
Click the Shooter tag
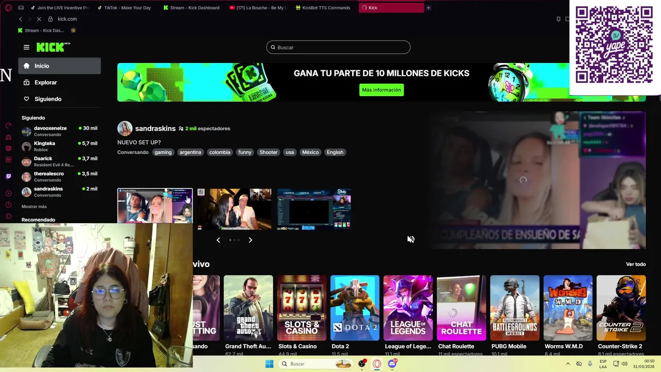[269, 152]
